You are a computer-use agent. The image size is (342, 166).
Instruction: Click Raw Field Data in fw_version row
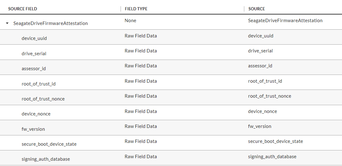pyautogui.click(x=141, y=126)
